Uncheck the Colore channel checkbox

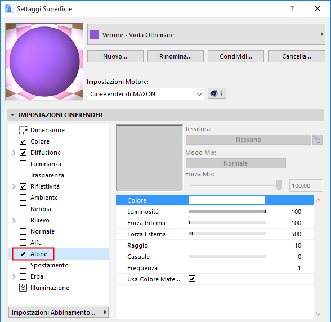[23, 141]
